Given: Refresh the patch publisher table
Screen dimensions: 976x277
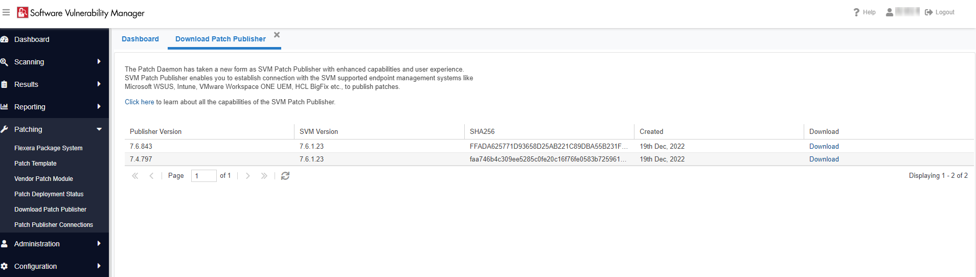Looking at the screenshot, I should pyautogui.click(x=285, y=176).
